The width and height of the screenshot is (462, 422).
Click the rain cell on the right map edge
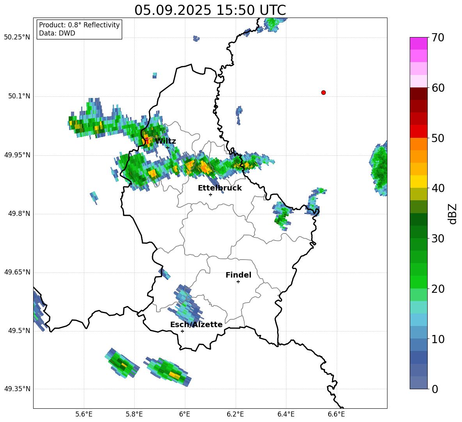(x=379, y=169)
